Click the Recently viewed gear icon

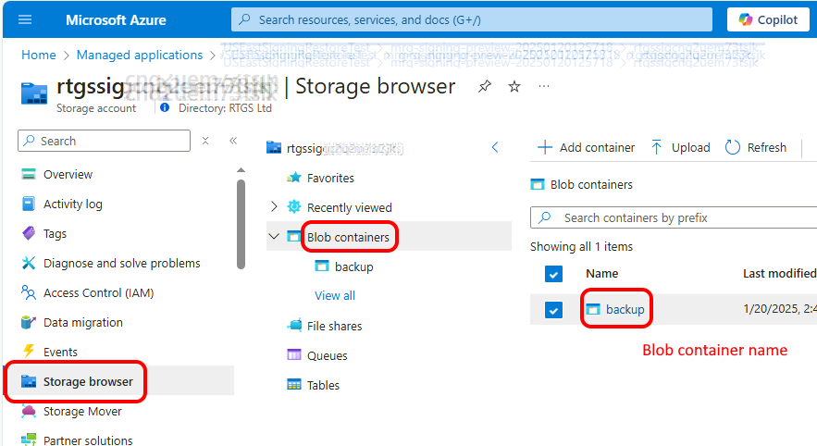point(294,207)
